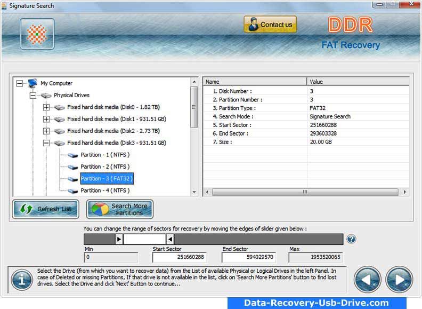Click the Start Sector input field
This screenshot has width=422, height=309.
tap(180, 257)
